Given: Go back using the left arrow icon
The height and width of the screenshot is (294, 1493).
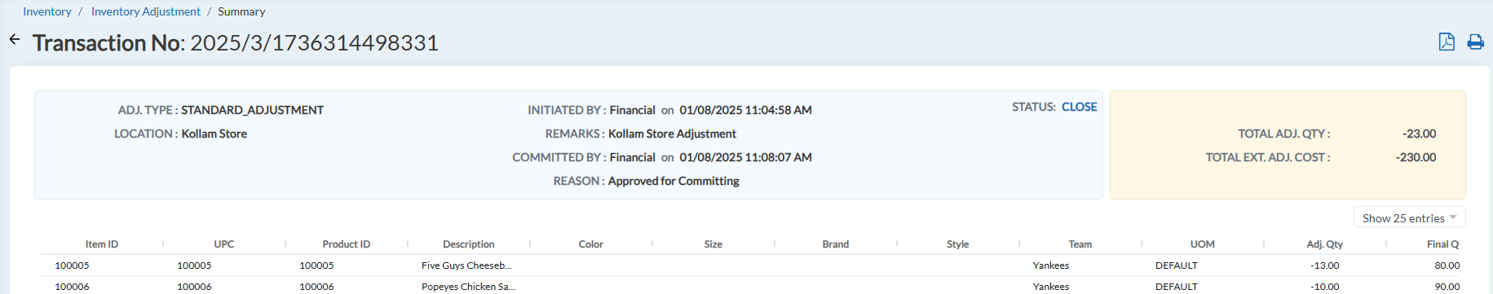Looking at the screenshot, I should tap(15, 39).
